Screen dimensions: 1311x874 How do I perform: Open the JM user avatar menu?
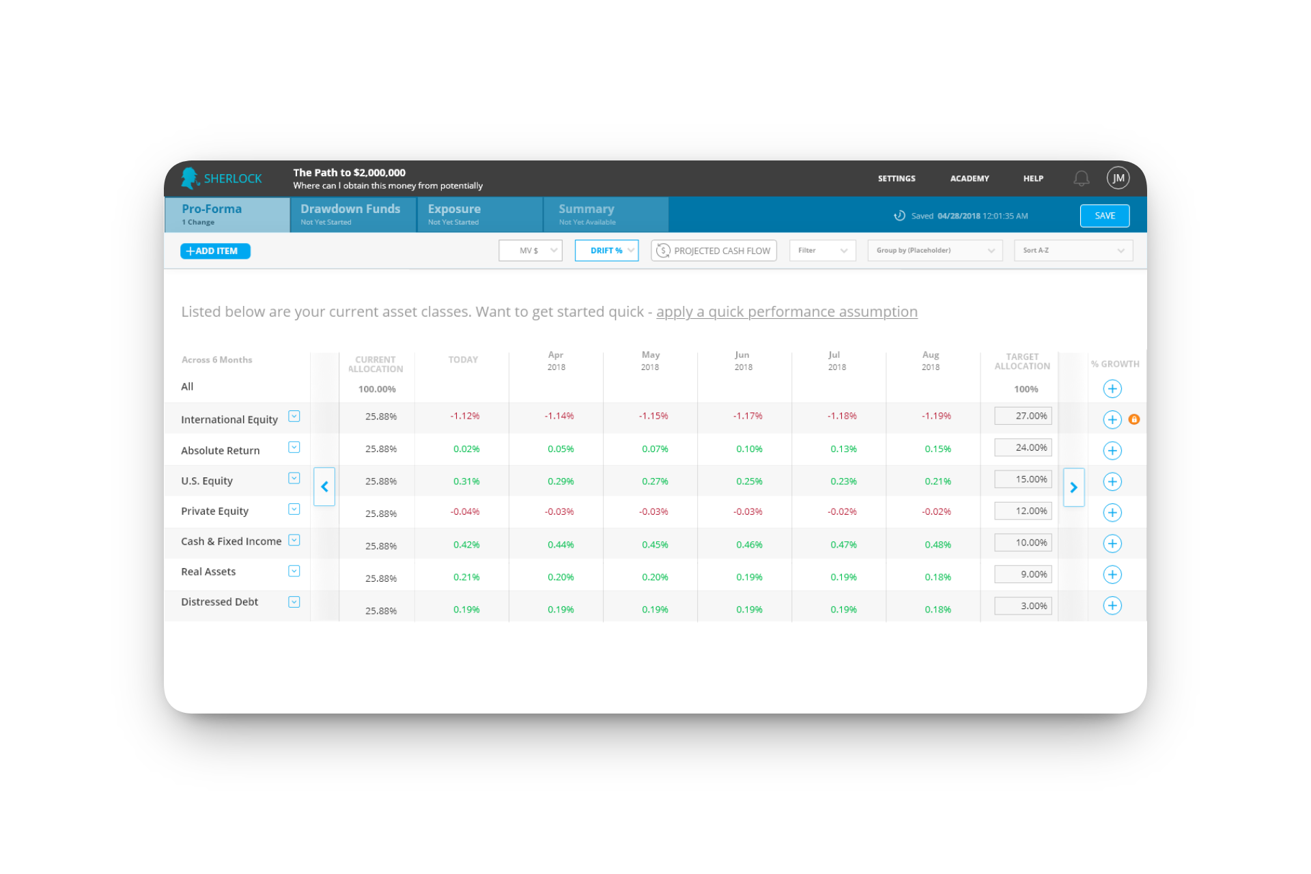(1118, 178)
